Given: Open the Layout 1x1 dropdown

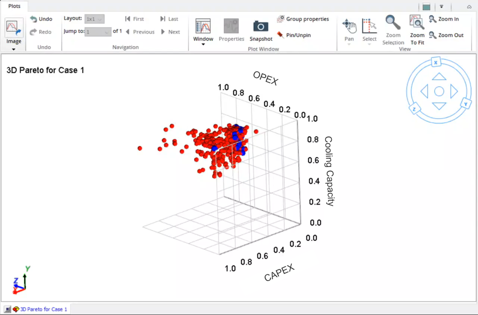Looking at the screenshot, I should 95,19.
